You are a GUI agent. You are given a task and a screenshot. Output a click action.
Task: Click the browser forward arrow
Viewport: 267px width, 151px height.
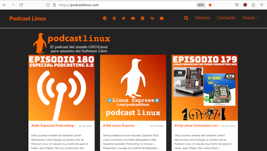click(x=13, y=5)
